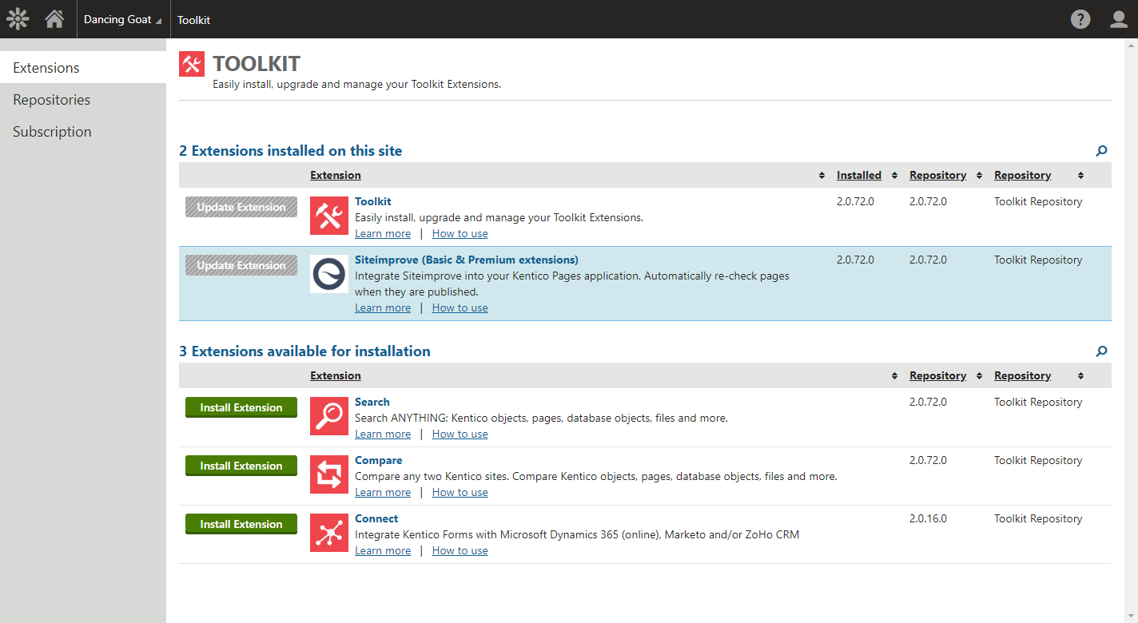Switch to the Repositories sidebar tab

click(83, 100)
